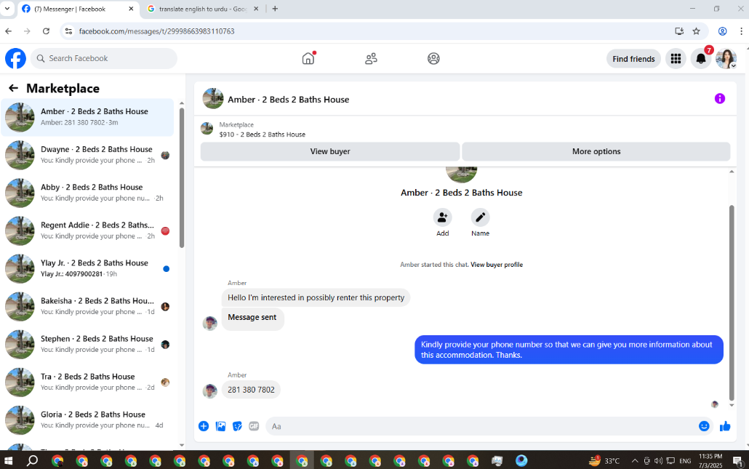
Task: Click the chat messages scrollbar
Action: (732, 302)
